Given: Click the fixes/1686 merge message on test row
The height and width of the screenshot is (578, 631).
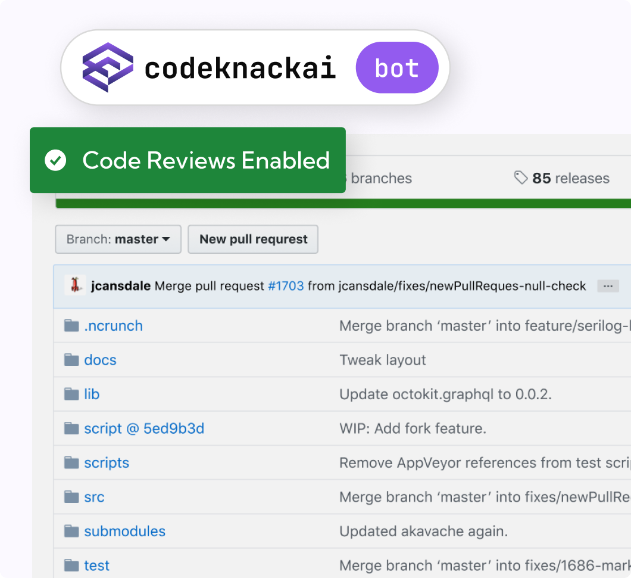Looking at the screenshot, I should coord(485,565).
